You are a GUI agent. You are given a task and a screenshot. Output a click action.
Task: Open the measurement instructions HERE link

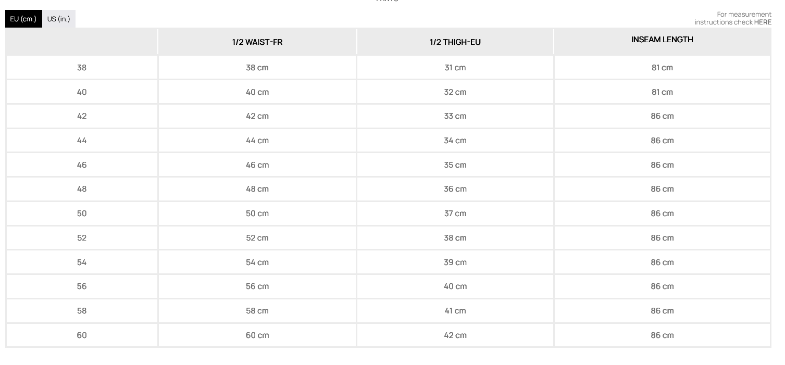click(763, 22)
